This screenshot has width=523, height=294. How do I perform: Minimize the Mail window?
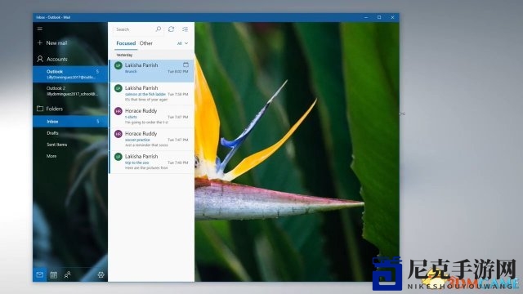366,17
